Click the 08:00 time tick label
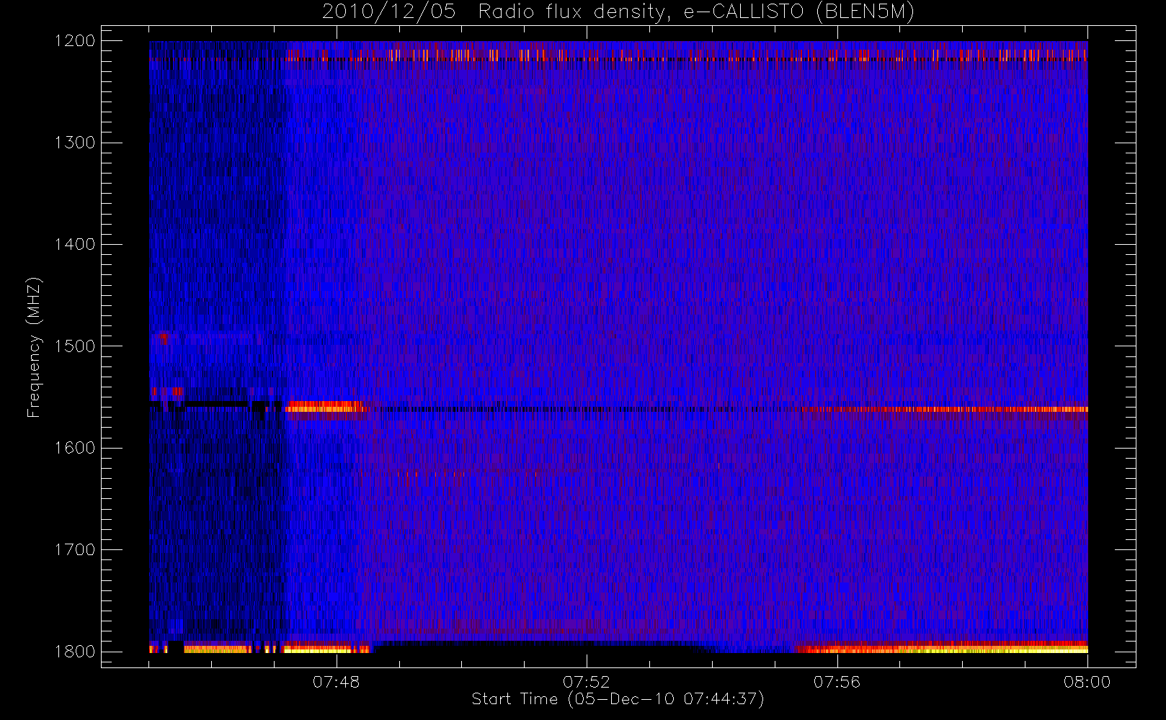This screenshot has width=1166, height=720. [x=1087, y=682]
